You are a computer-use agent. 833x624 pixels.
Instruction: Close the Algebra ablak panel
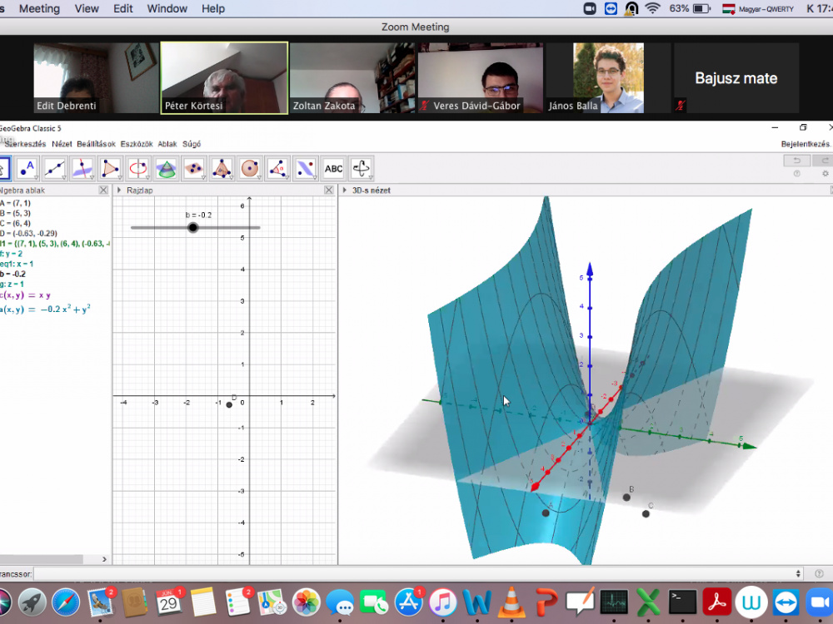(x=103, y=191)
